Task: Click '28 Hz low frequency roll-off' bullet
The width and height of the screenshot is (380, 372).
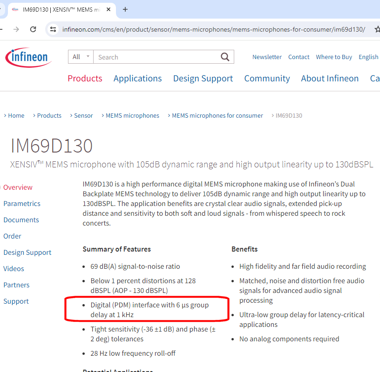Action: click(133, 353)
